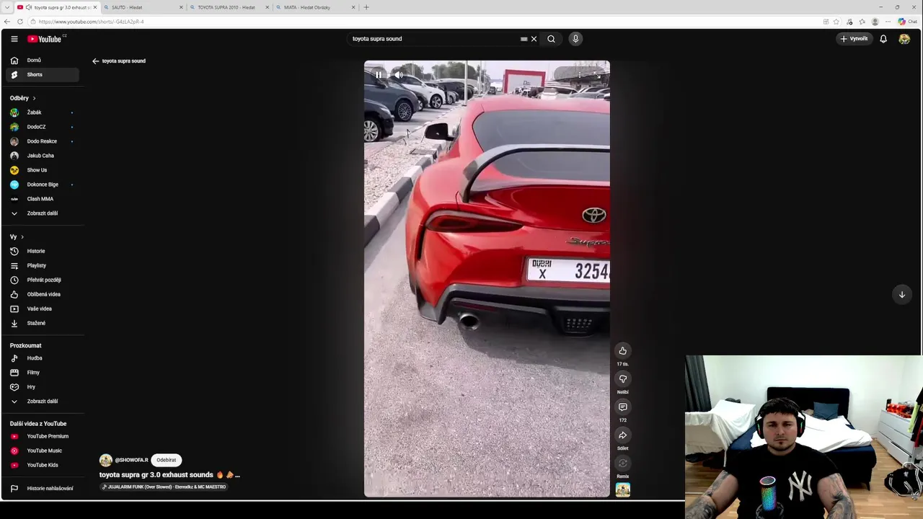Toggle fullscreen on the Shorts player
923x519 pixels.
coord(597,75)
